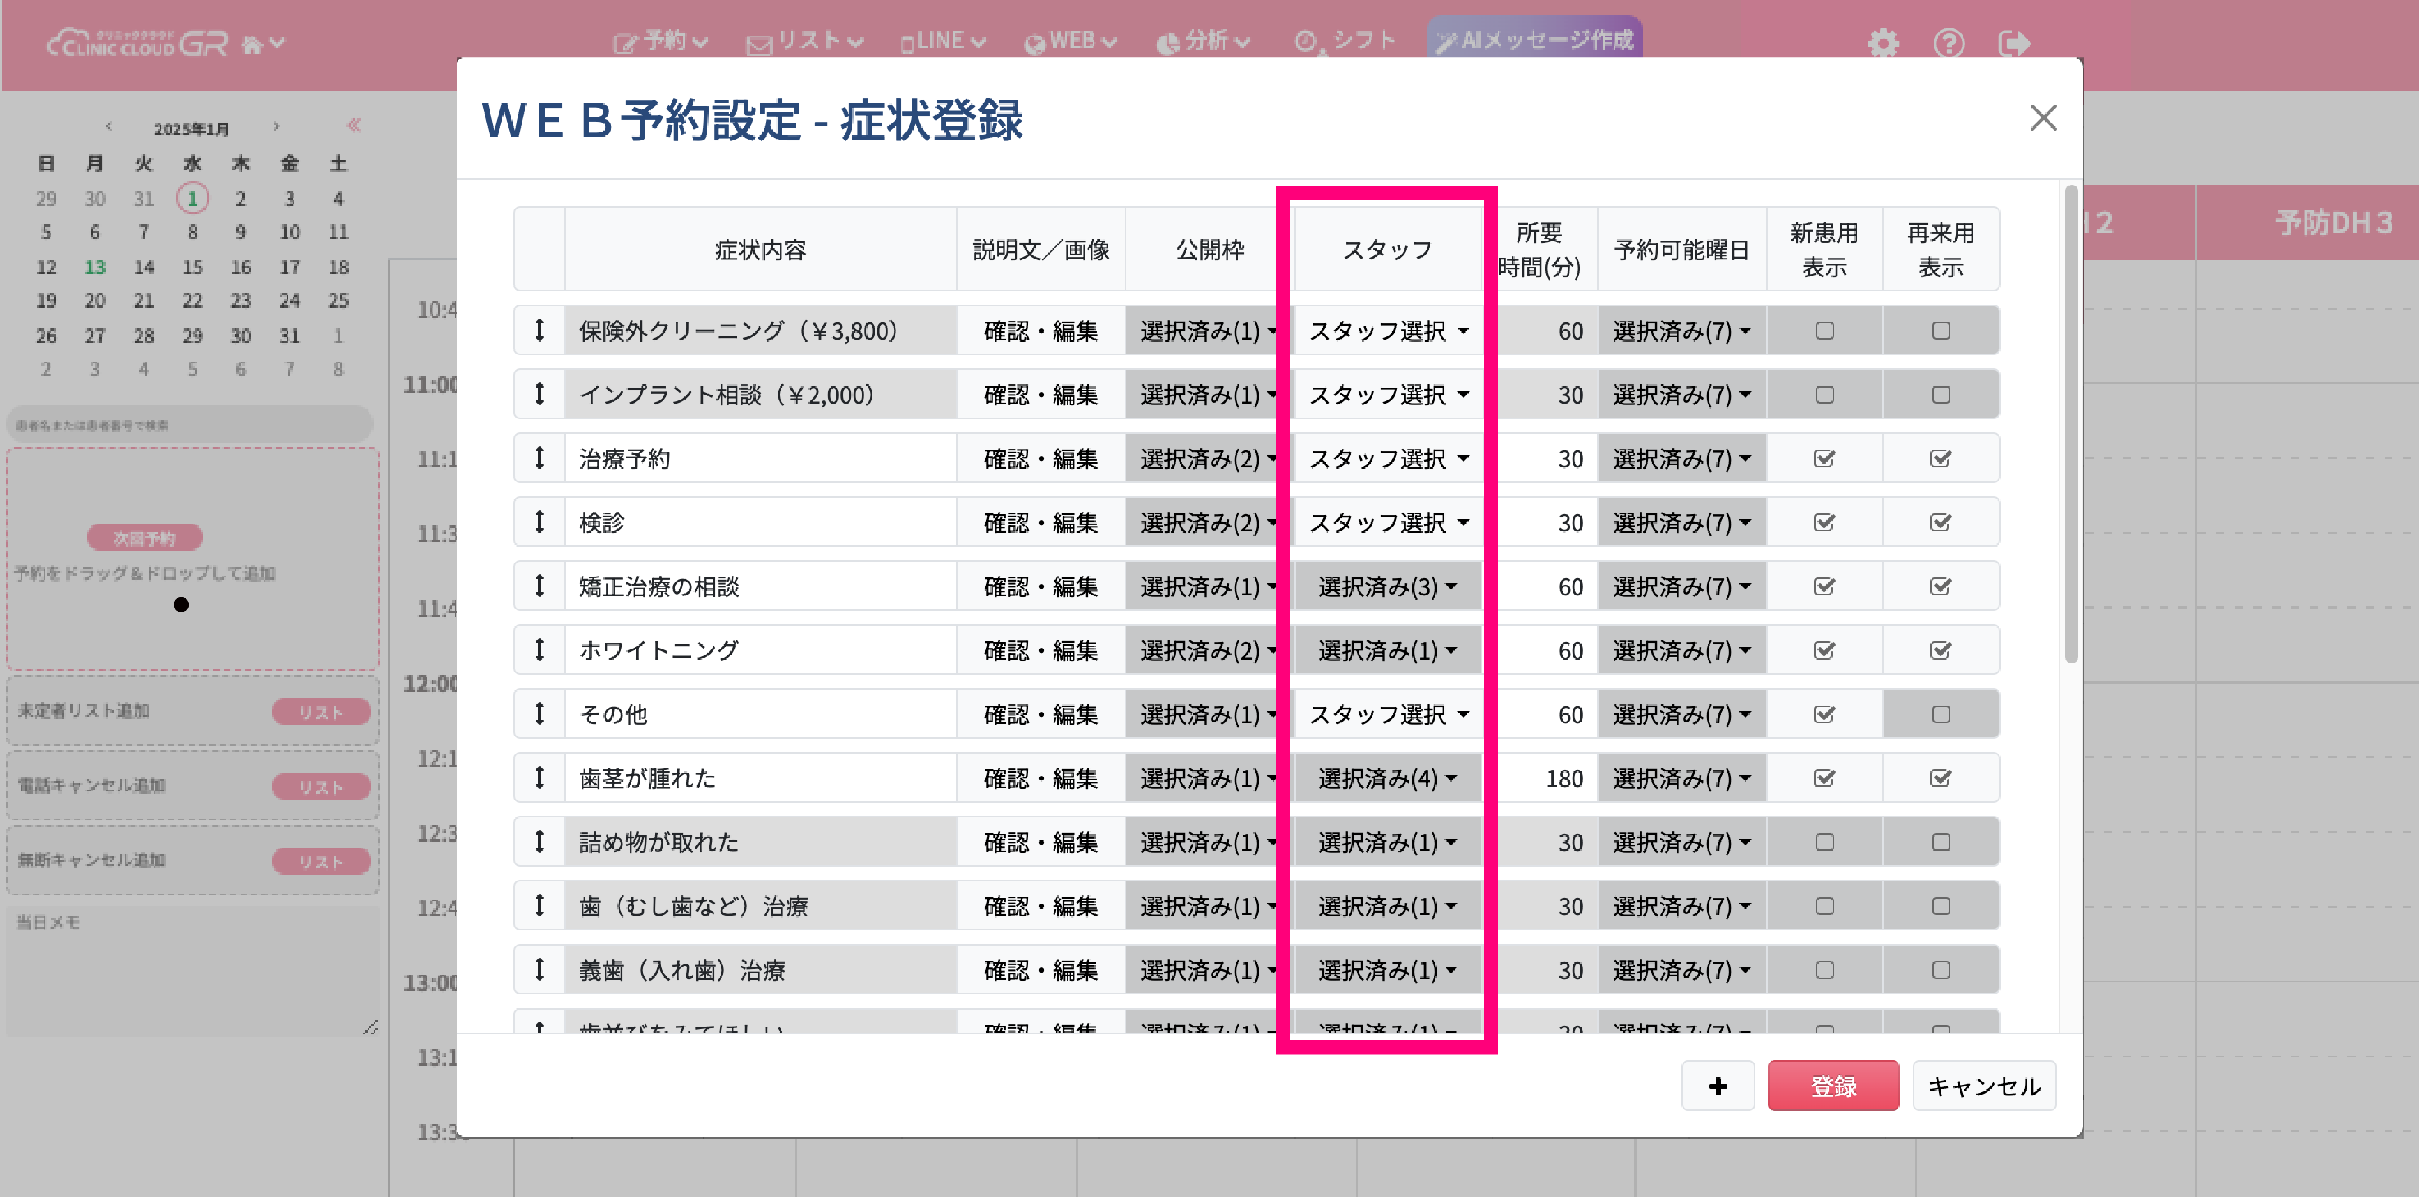Enable 新患用表示 for 保険外クリーニング
Image resolution: width=2419 pixels, height=1197 pixels.
click(x=1823, y=331)
